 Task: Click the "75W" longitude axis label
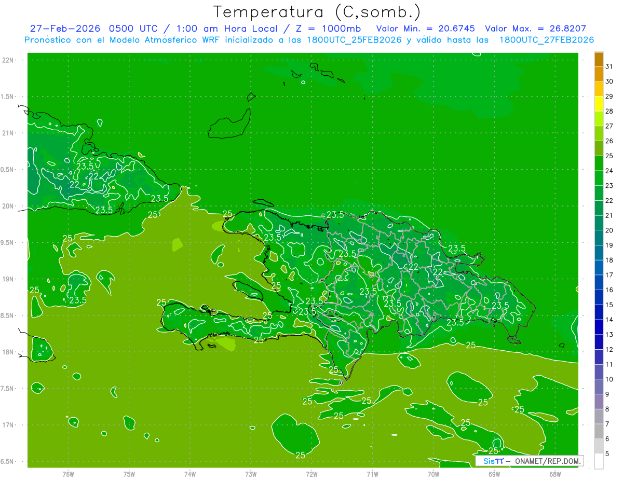pos(129,474)
